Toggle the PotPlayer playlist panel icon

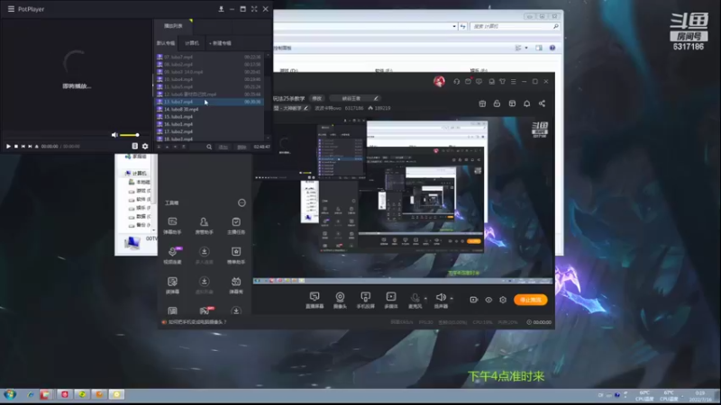click(x=134, y=146)
